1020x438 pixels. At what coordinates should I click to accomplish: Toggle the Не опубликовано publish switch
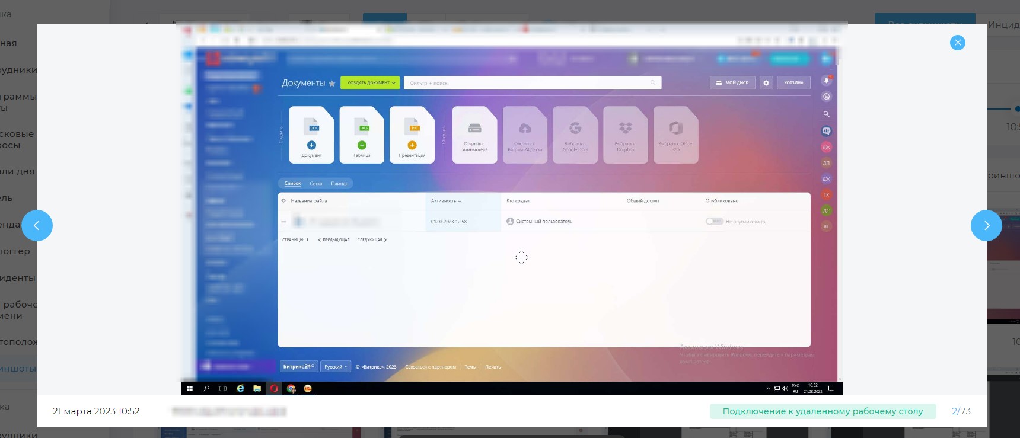click(715, 221)
